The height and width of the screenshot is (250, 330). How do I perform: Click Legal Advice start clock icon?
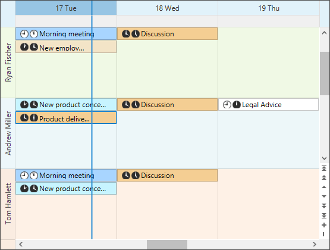click(x=227, y=105)
